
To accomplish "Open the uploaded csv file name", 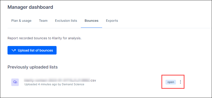I will coord(60,80).
